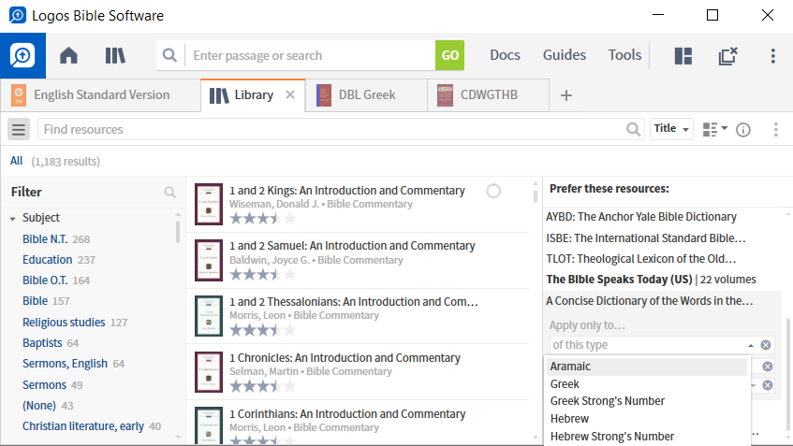
Task: Choose Aramaic from the type list
Action: coord(646,367)
